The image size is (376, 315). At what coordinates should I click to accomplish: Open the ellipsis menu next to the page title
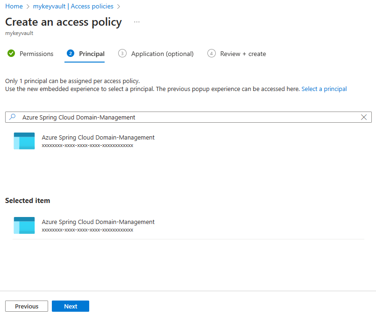(136, 21)
